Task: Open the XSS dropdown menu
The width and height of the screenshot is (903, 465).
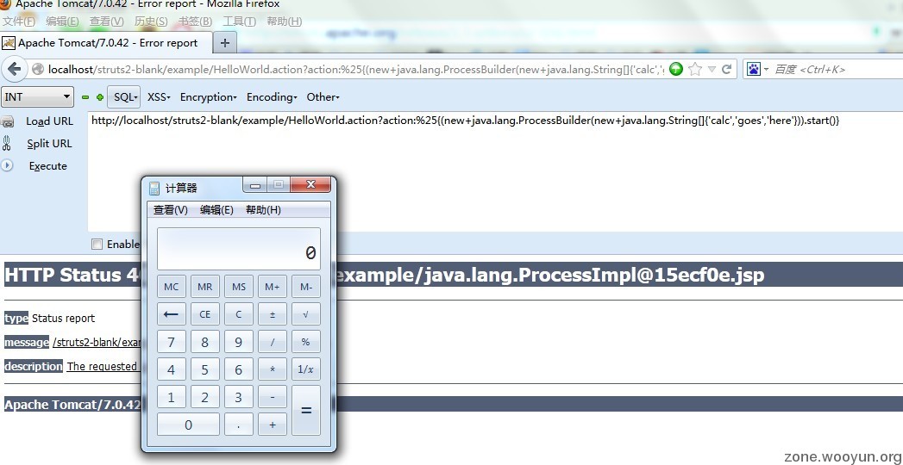Action: tap(159, 97)
